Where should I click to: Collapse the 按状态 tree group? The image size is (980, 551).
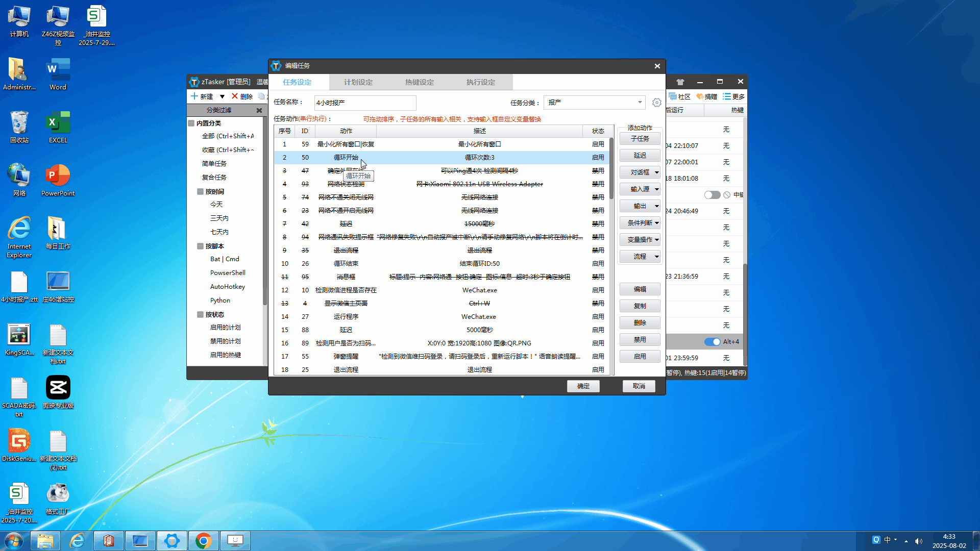click(200, 315)
